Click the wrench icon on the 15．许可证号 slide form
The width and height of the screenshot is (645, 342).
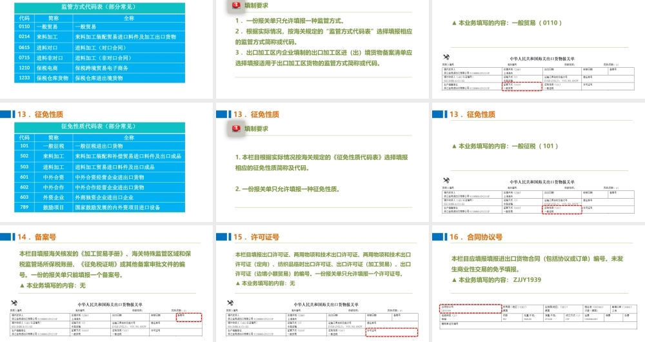230,303
